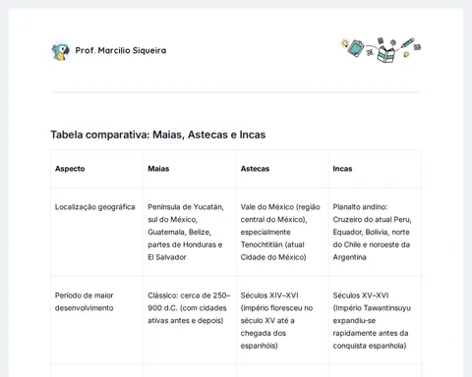Click the Vale do México cell
The height and width of the screenshot is (377, 472).
pyautogui.click(x=280, y=232)
